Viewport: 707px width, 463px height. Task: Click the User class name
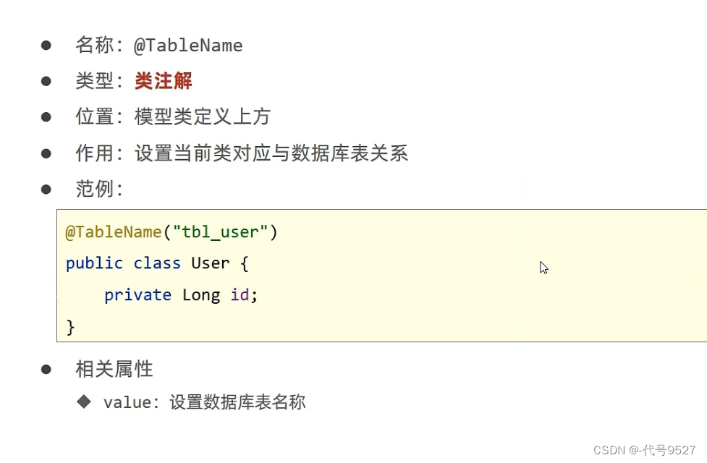point(210,263)
